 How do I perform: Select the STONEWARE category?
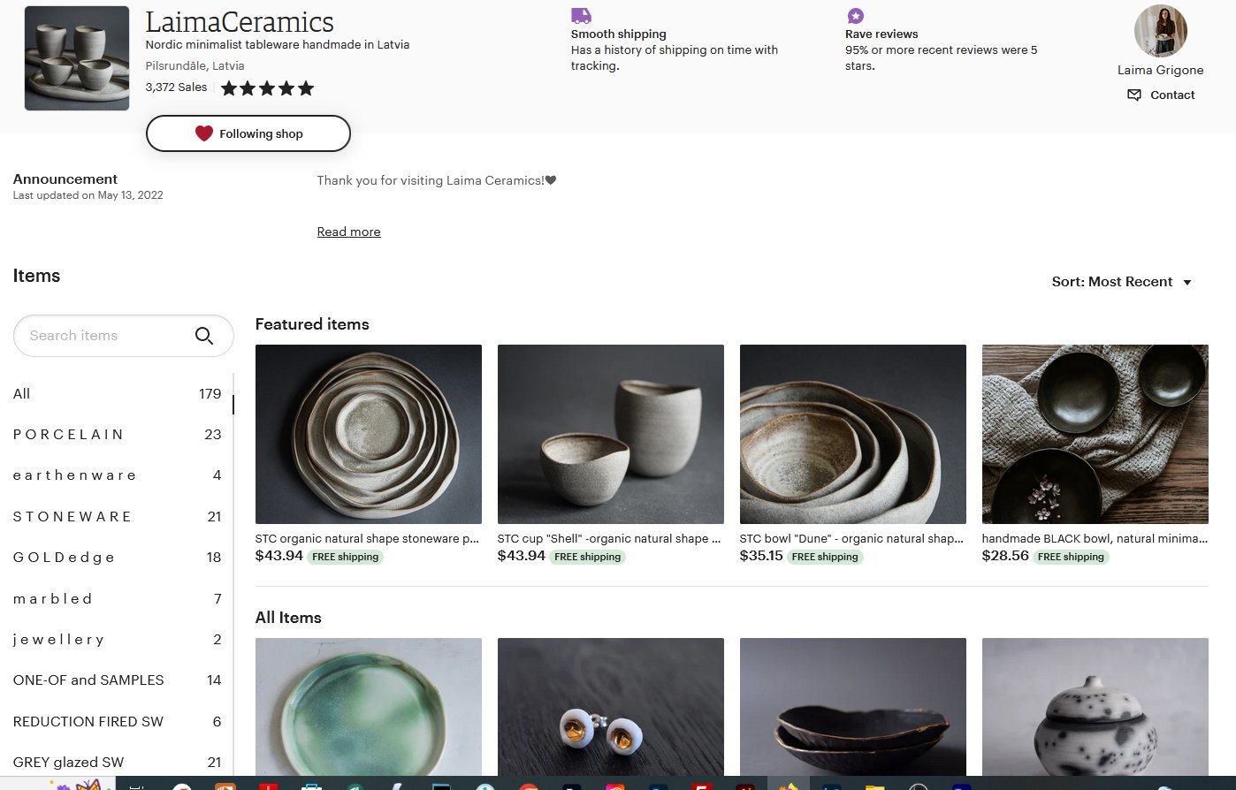(117, 517)
